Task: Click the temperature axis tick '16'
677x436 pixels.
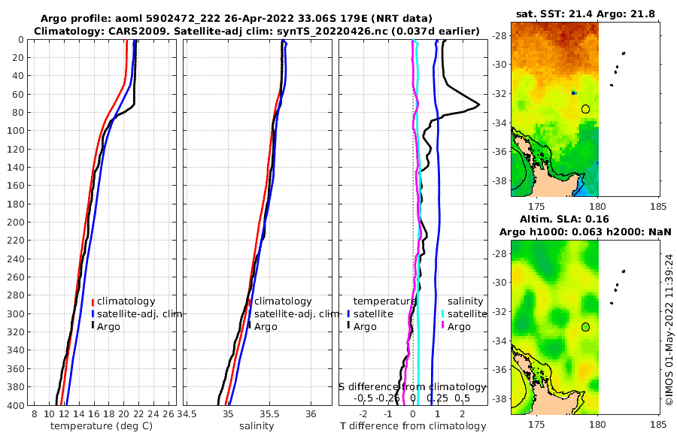Action: [94, 414]
